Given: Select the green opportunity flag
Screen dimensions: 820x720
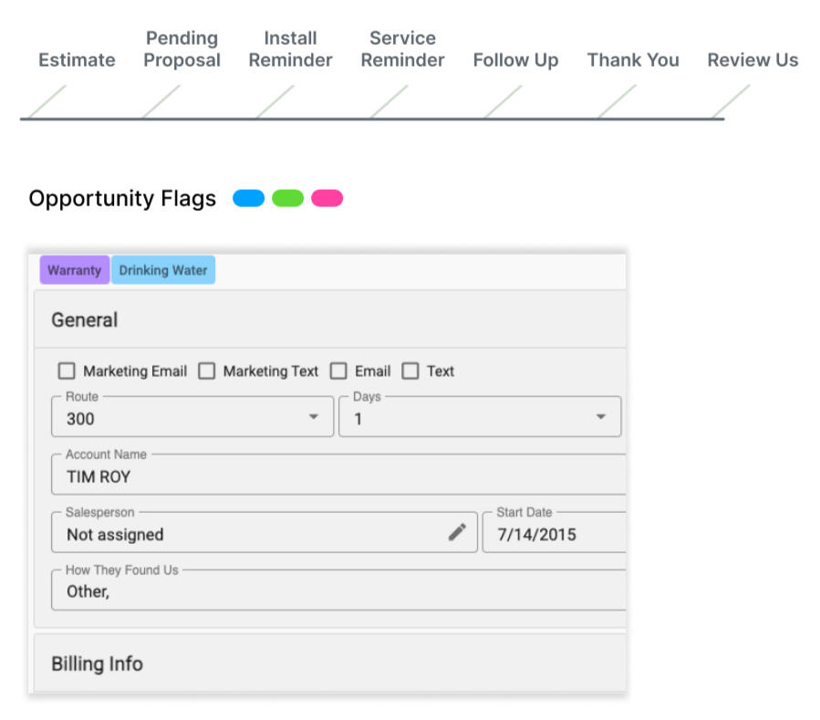Looking at the screenshot, I should click(287, 199).
